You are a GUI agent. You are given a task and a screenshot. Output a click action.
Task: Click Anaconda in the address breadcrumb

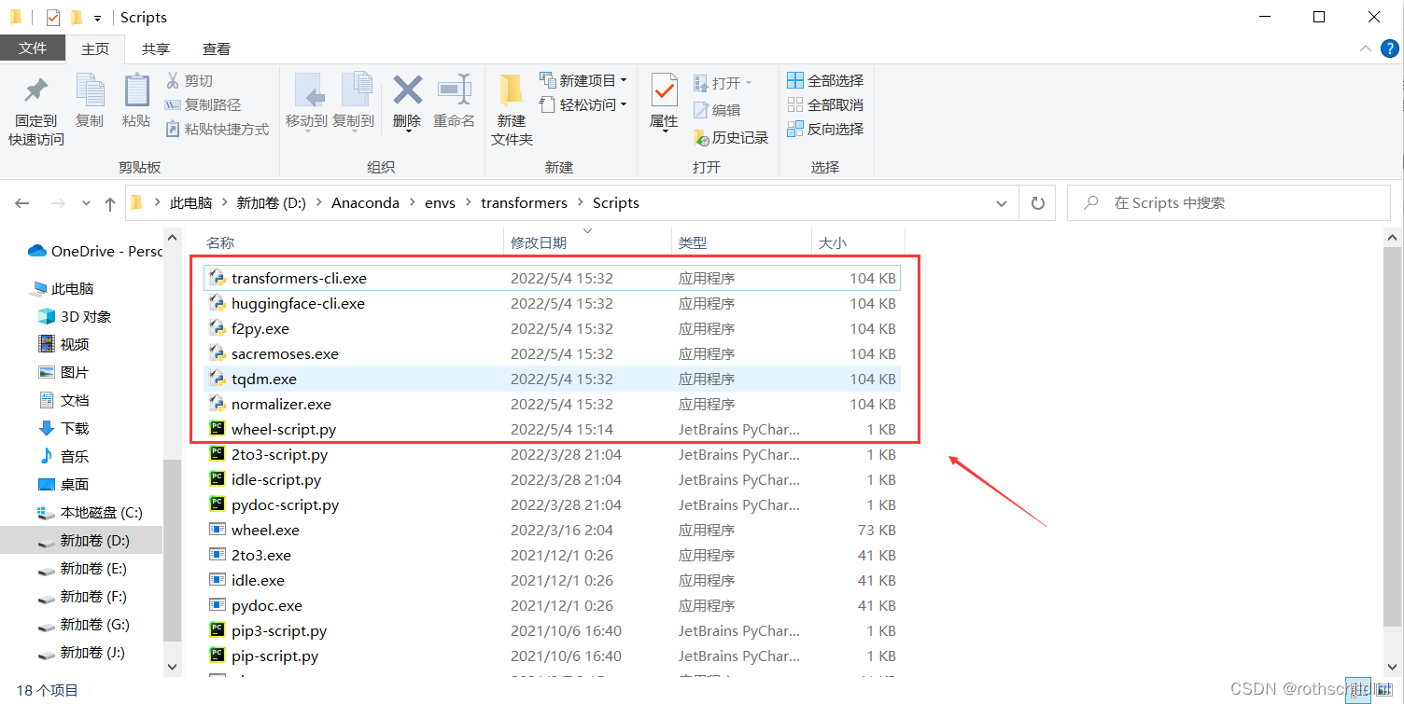pyautogui.click(x=365, y=203)
